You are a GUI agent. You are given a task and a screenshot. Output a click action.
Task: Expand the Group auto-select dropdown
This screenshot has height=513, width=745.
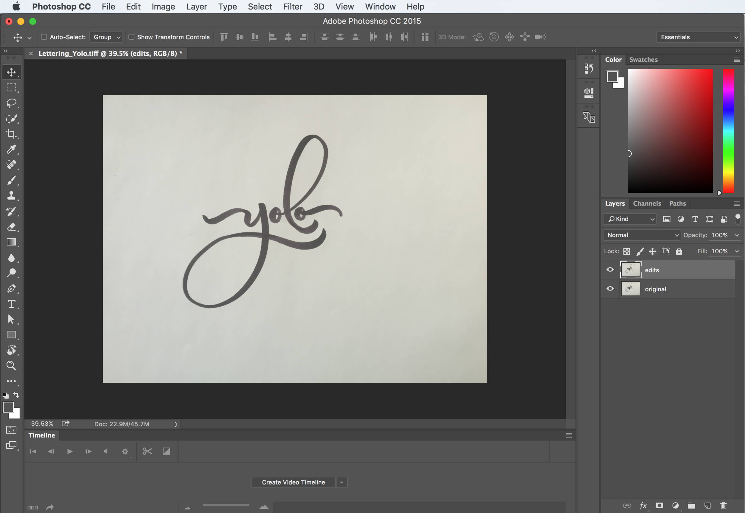pyautogui.click(x=106, y=37)
